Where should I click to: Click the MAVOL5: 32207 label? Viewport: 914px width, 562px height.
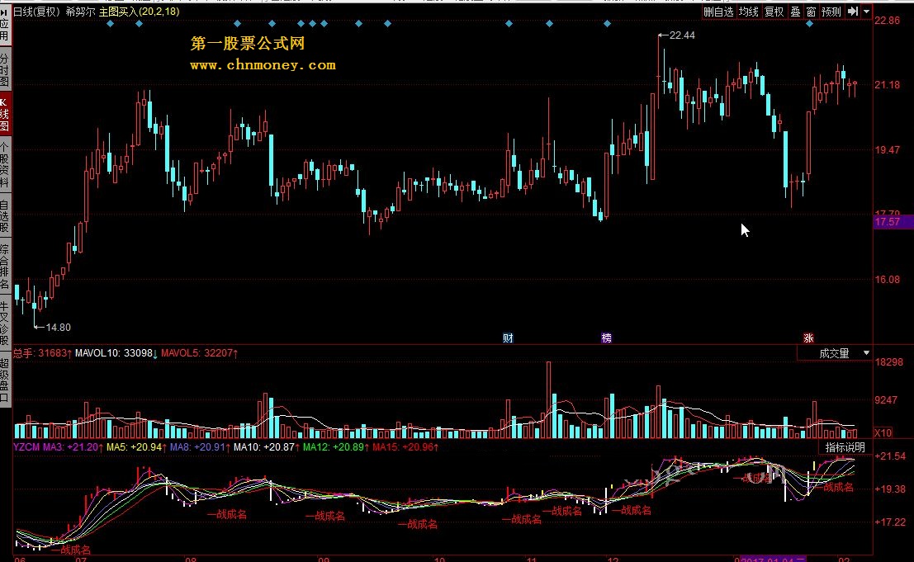tap(199, 353)
